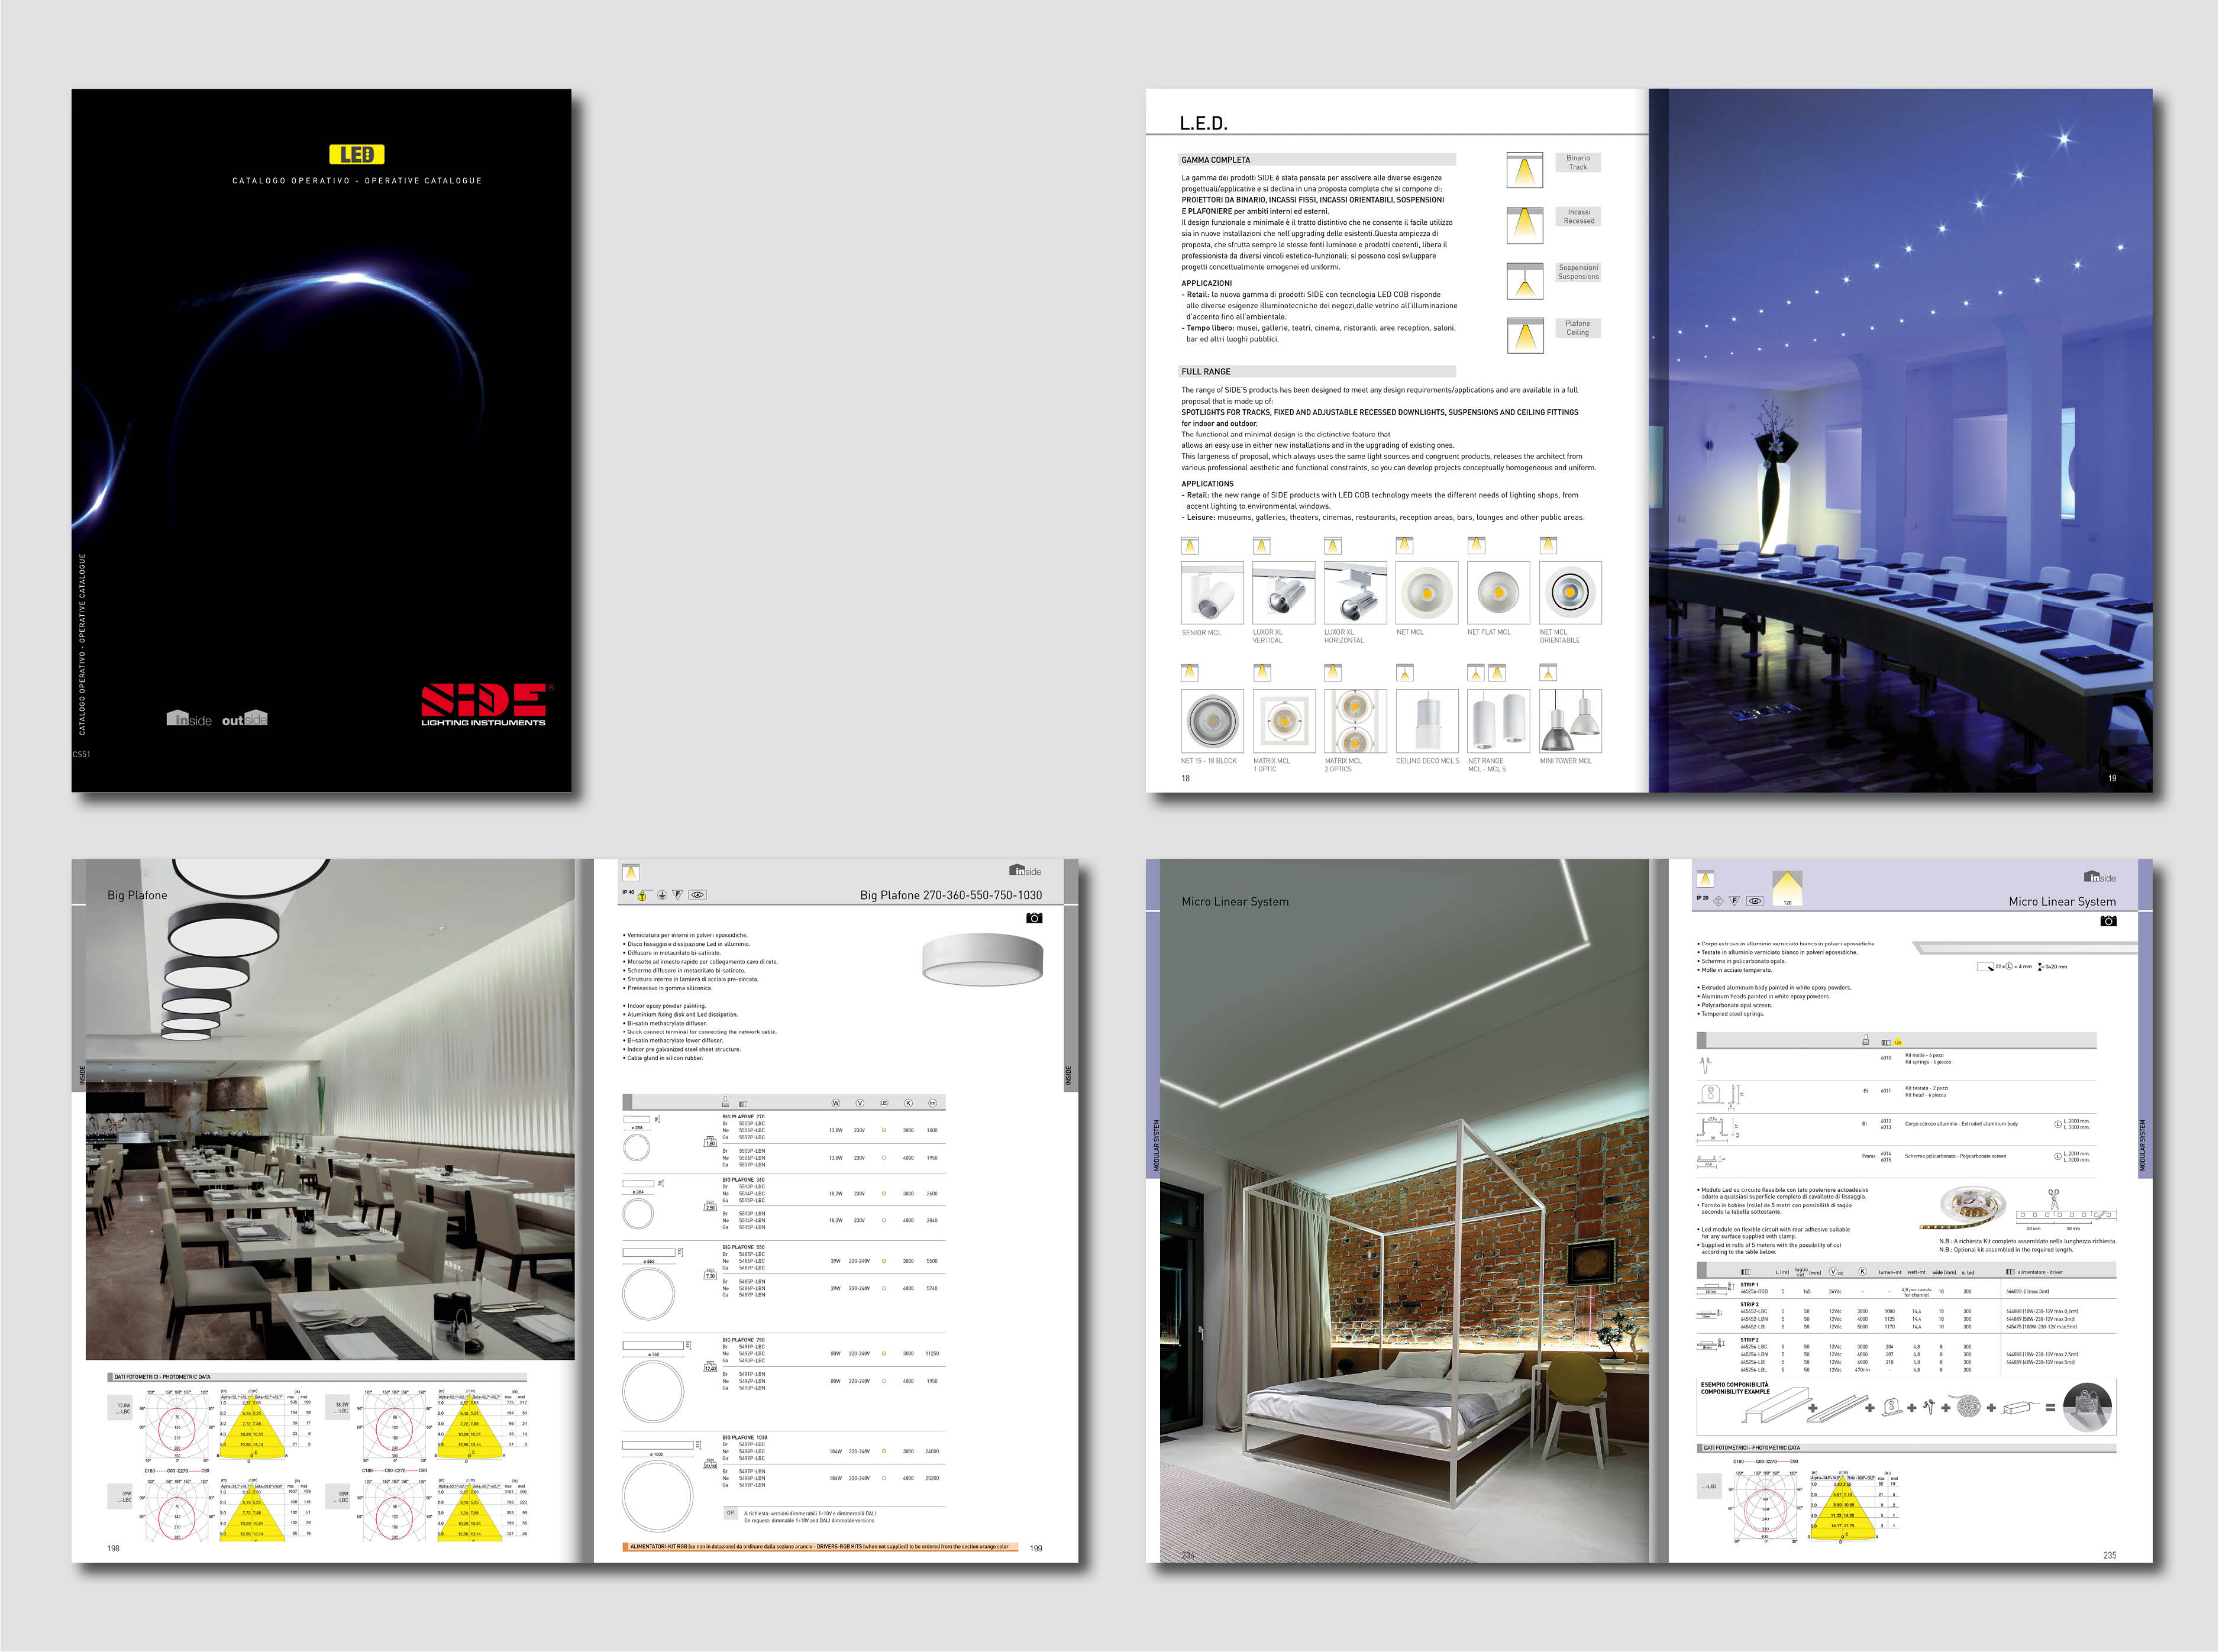The width and height of the screenshot is (2219, 1652).
Task: Select the NET MCL ORIENTABILE product thumbnail
Action: click(1570, 593)
